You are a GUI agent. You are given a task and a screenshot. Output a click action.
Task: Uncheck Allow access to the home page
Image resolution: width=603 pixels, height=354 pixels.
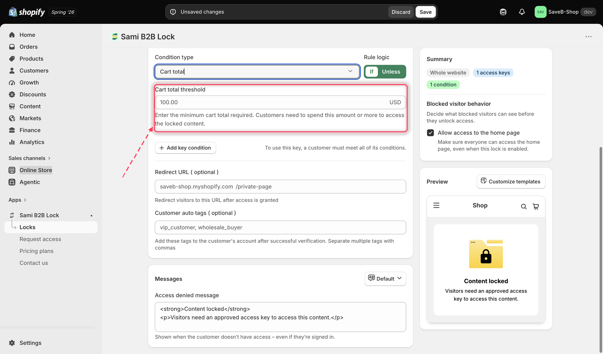click(430, 133)
